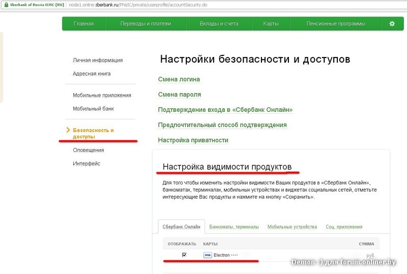This screenshot has height=274, width=407.
Task: Open Переводы и платежи menu
Action: [x=146, y=24]
